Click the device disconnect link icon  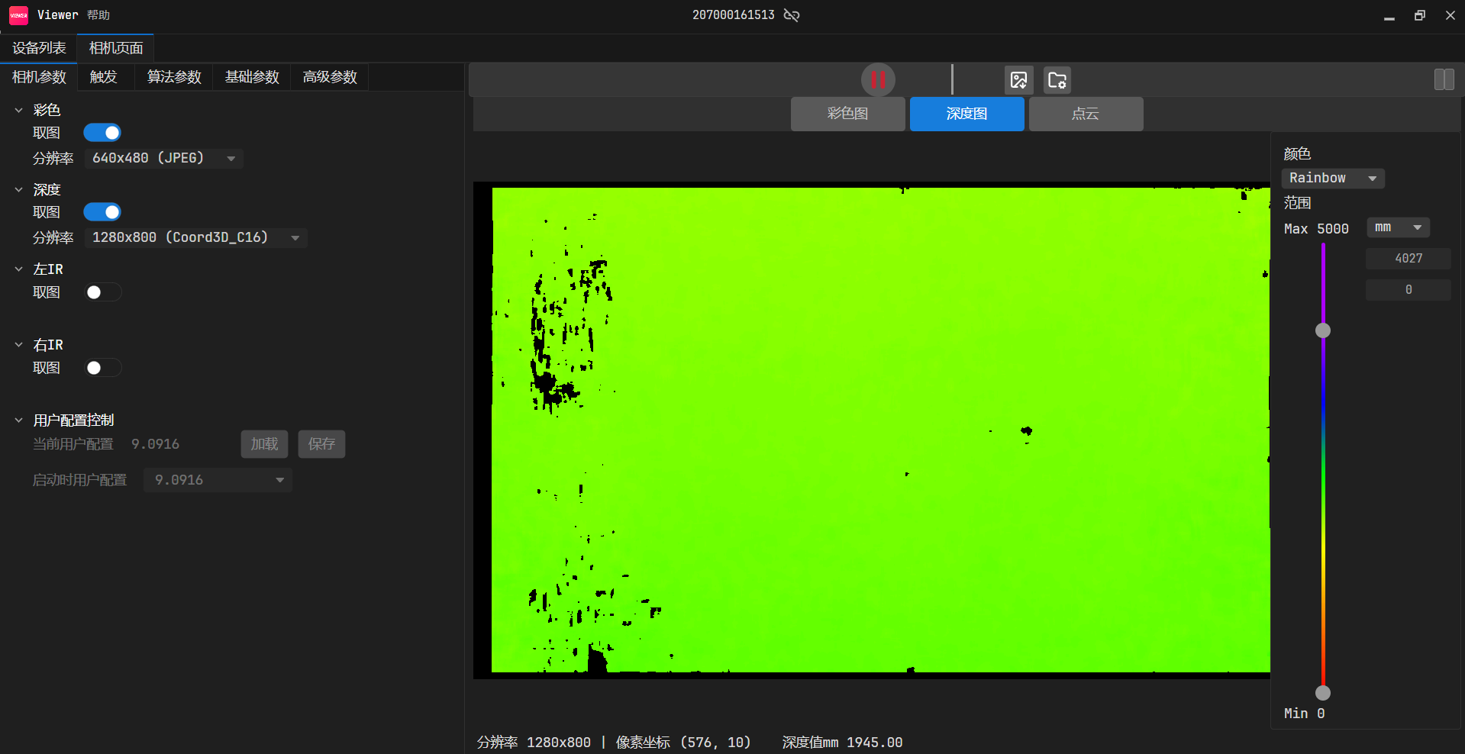click(792, 15)
